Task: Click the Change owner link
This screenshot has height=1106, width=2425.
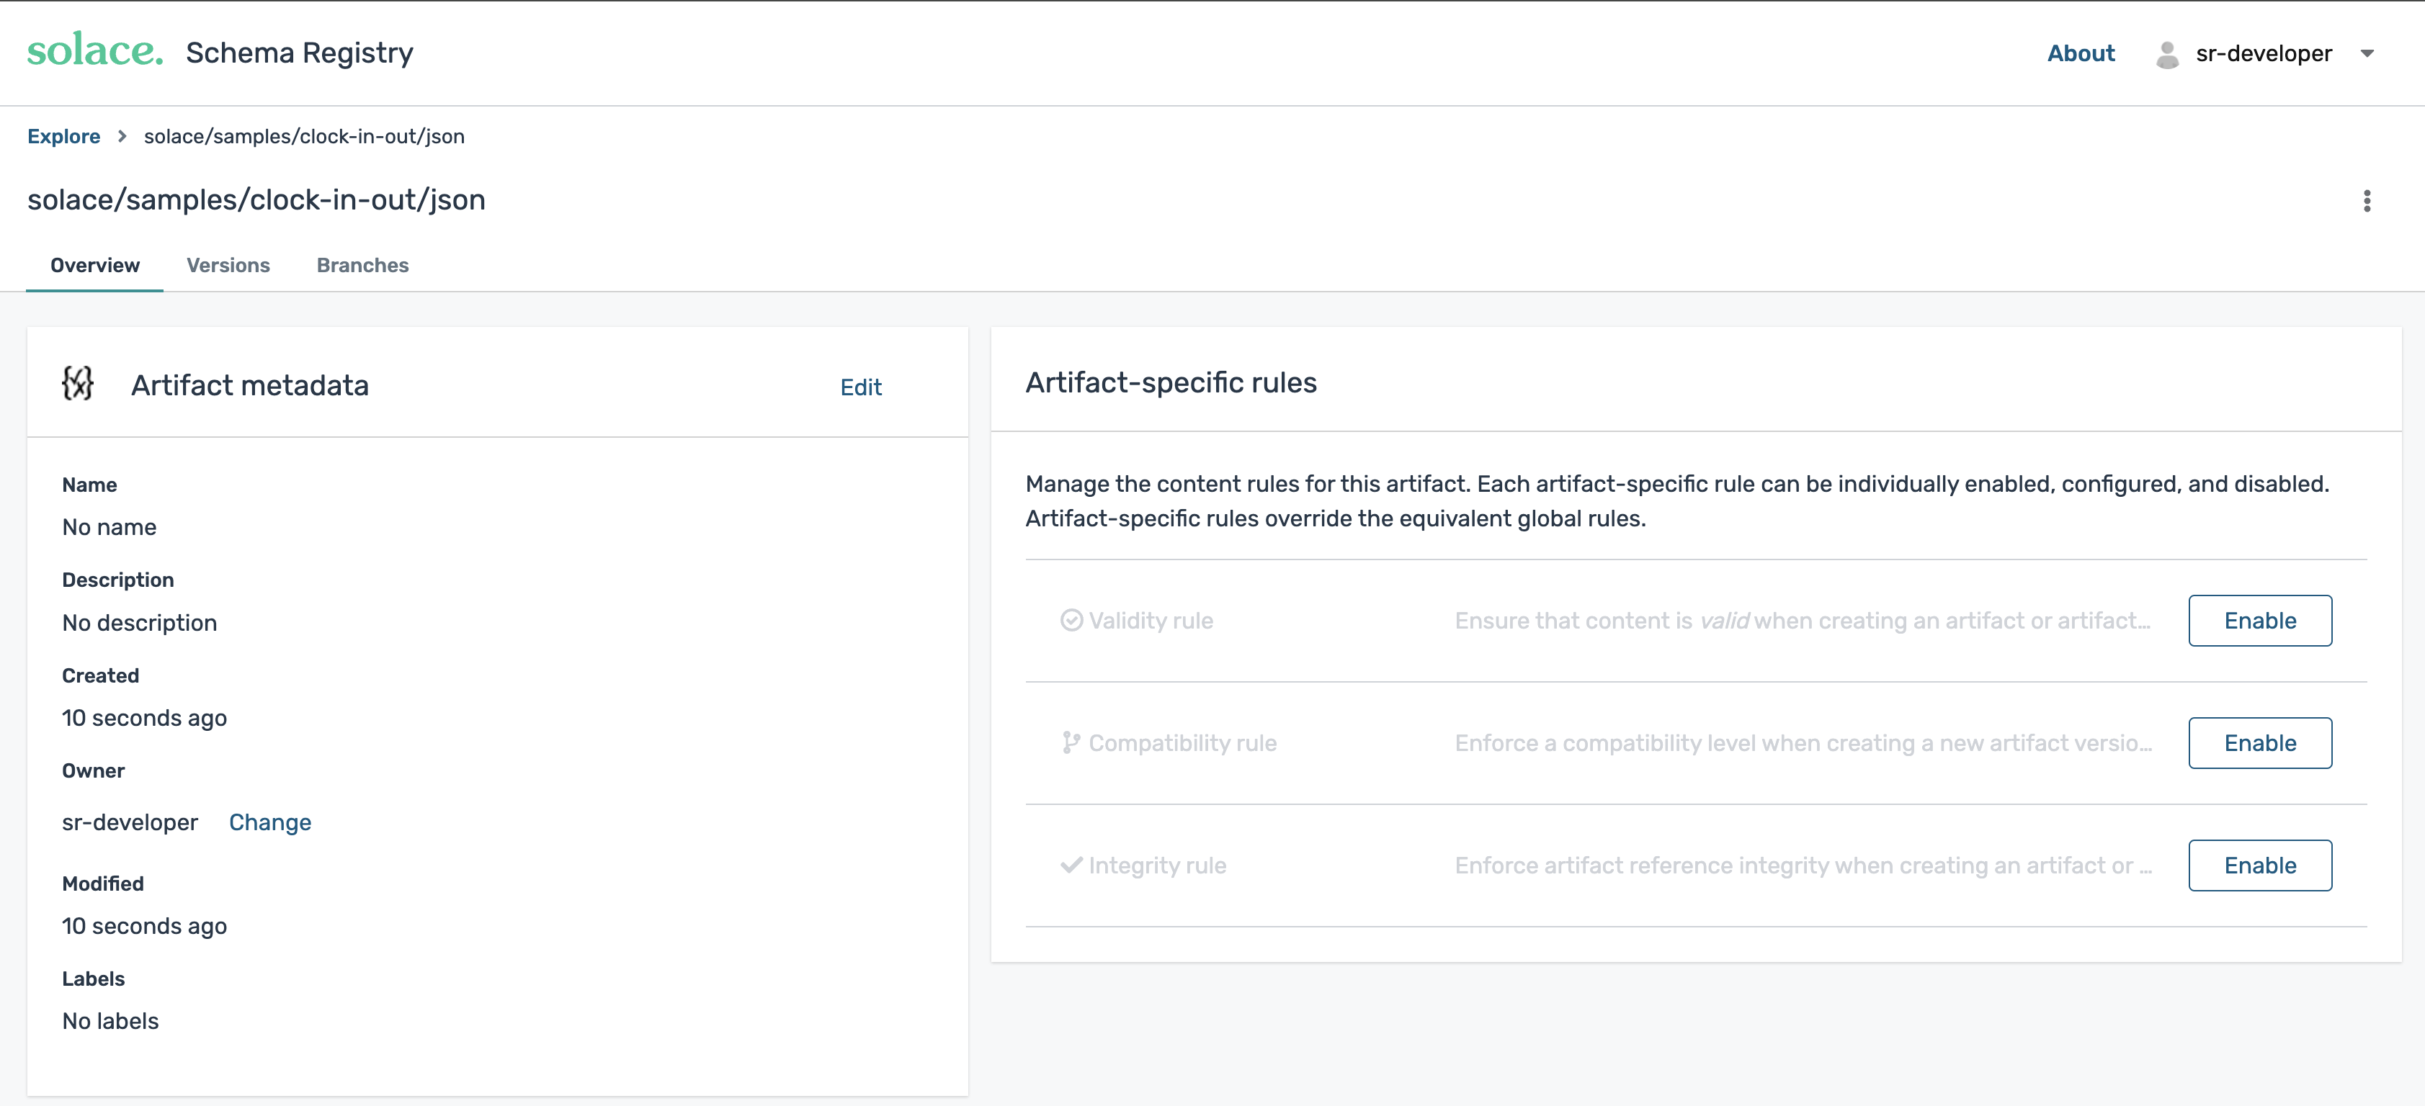Action: click(x=269, y=823)
